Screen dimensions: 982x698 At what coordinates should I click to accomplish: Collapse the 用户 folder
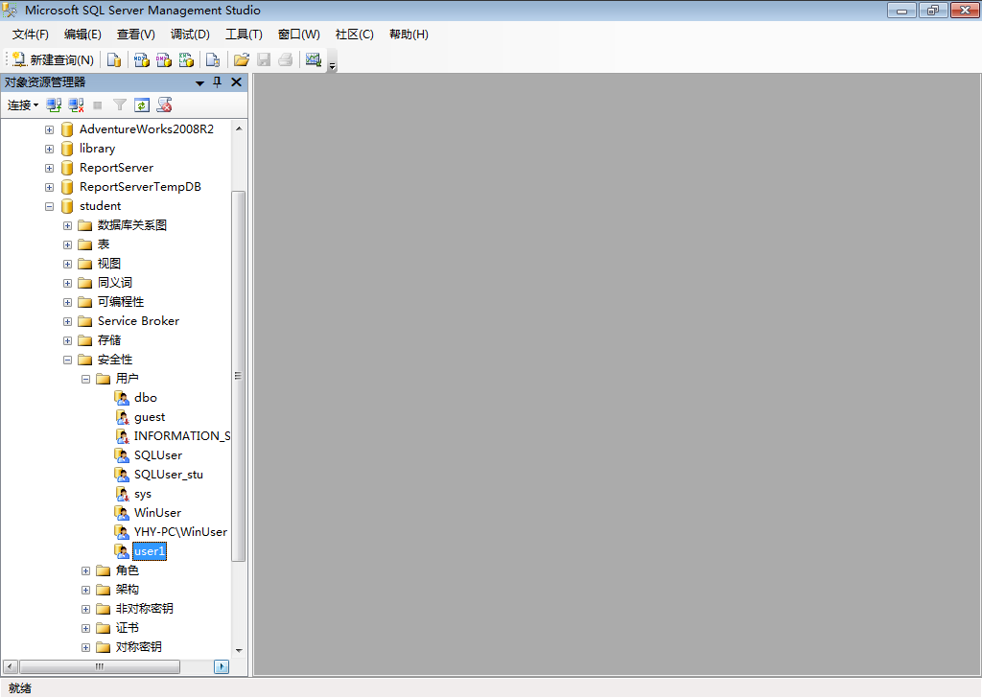point(85,380)
